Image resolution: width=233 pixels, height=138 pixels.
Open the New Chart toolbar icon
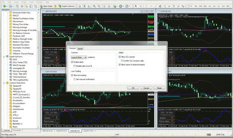(x=4, y=6)
